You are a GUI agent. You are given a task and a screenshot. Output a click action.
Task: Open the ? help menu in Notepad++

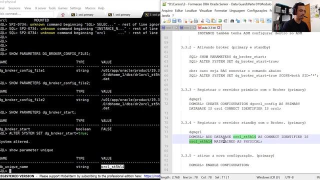pyautogui.click(x=173, y=15)
